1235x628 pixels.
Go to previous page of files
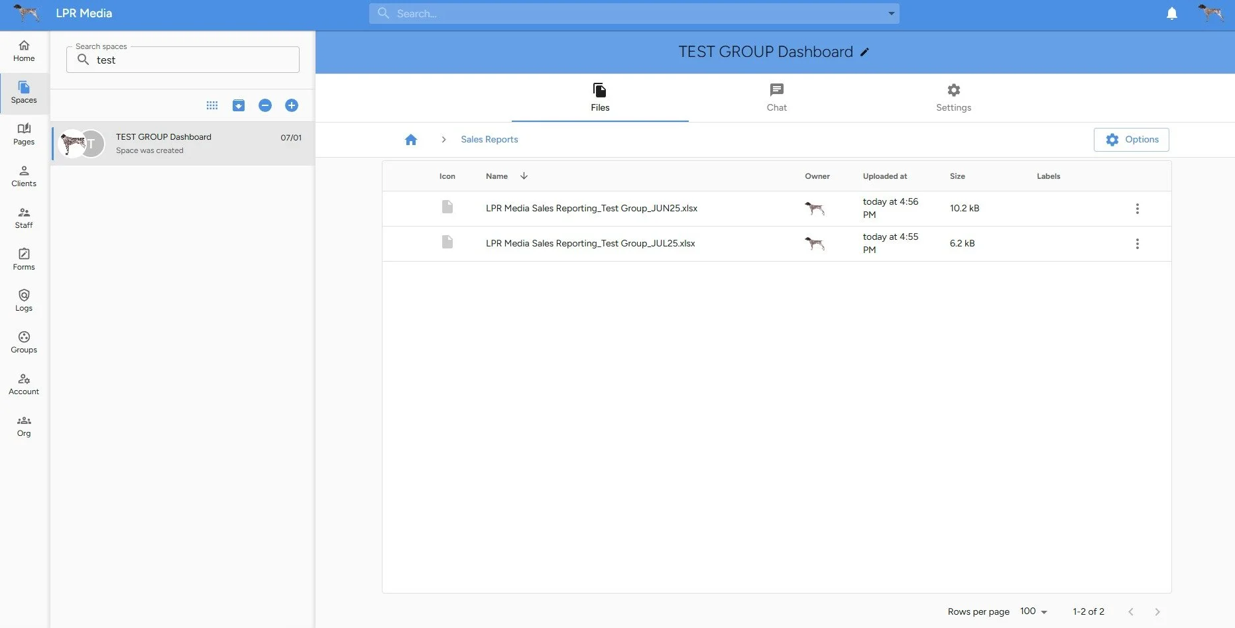point(1131,611)
